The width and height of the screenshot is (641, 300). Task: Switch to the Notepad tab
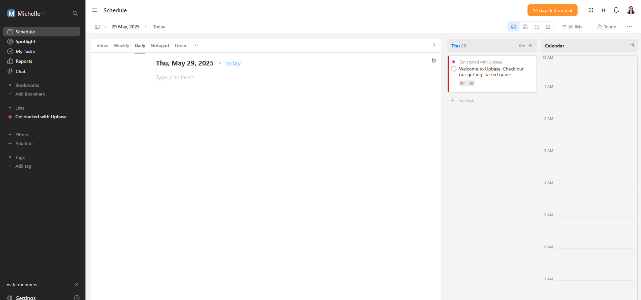point(160,46)
